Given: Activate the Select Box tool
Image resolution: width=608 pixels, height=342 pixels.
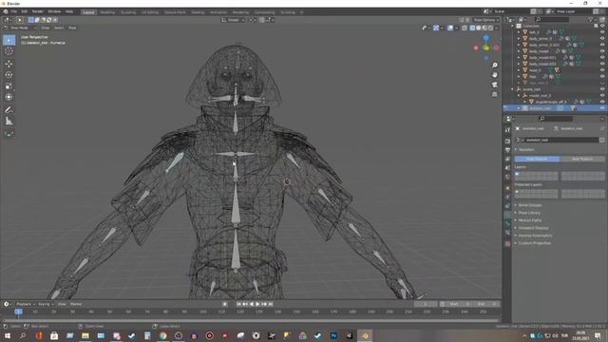Looking at the screenshot, I should 9,40.
